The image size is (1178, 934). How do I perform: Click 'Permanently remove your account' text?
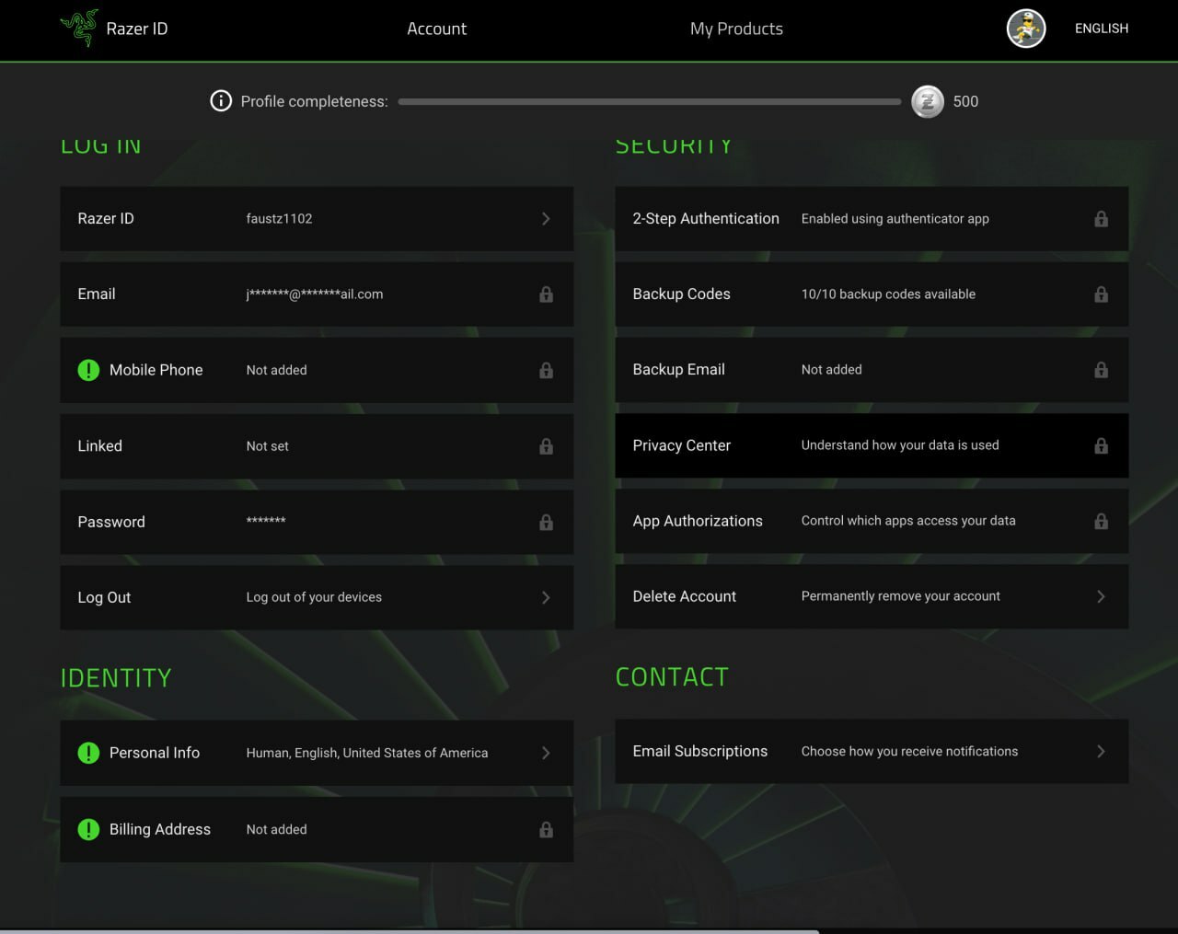point(900,596)
